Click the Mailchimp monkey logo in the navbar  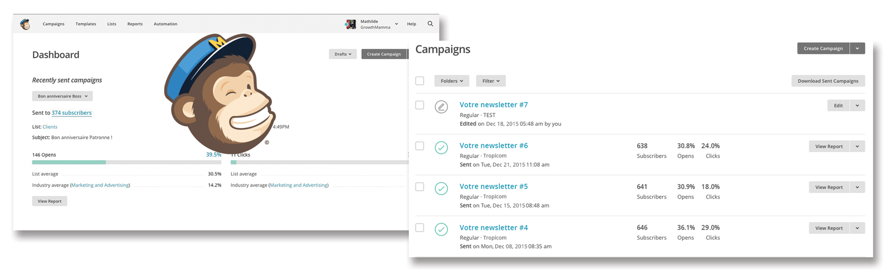pos(25,24)
